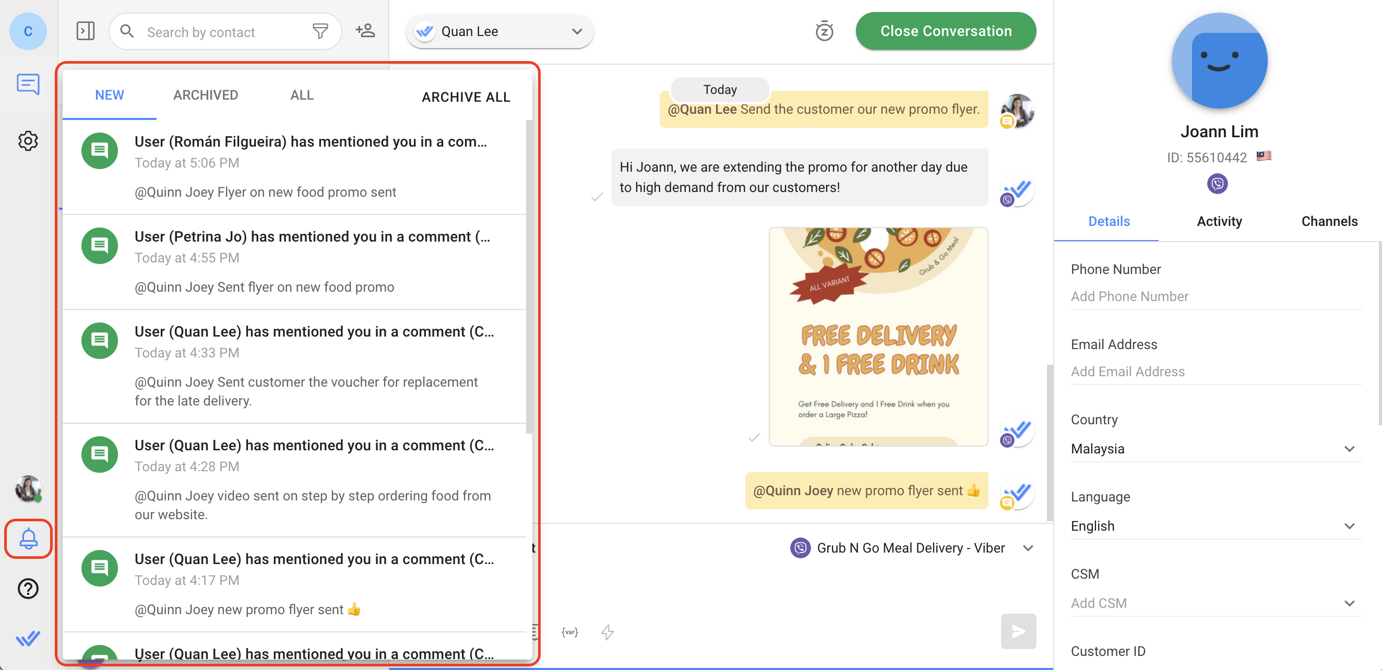Switch to the ARCHIVED tab

click(x=205, y=95)
